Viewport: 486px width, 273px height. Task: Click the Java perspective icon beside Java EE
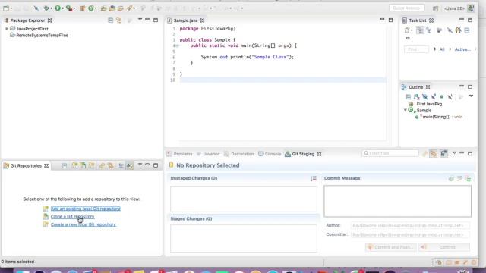tap(471, 8)
